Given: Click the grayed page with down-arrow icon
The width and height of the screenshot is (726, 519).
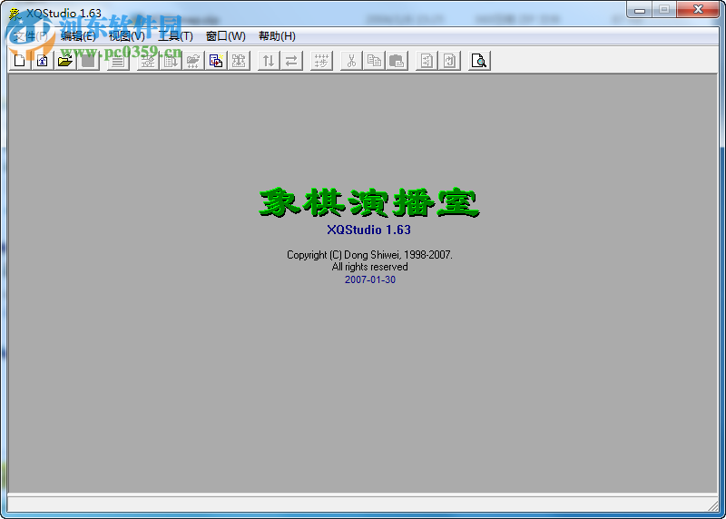Looking at the screenshot, I should click(x=171, y=61).
